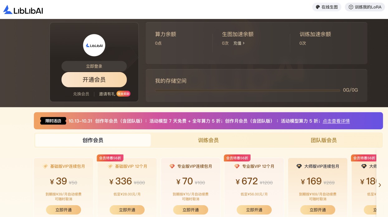Click 立即开通 under the ¥672 plan
Viewport: 388px width, 217px height.
tap(254, 210)
